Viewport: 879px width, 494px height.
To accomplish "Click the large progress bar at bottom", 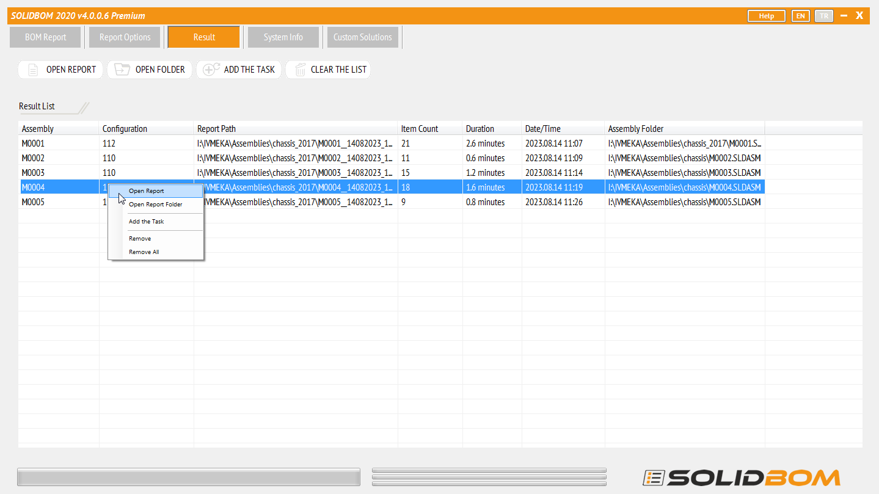I will point(189,477).
